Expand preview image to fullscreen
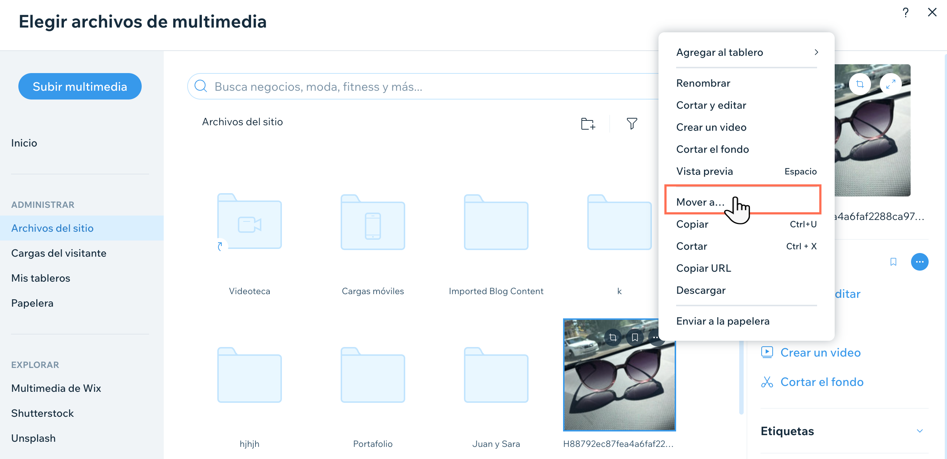 890,84
